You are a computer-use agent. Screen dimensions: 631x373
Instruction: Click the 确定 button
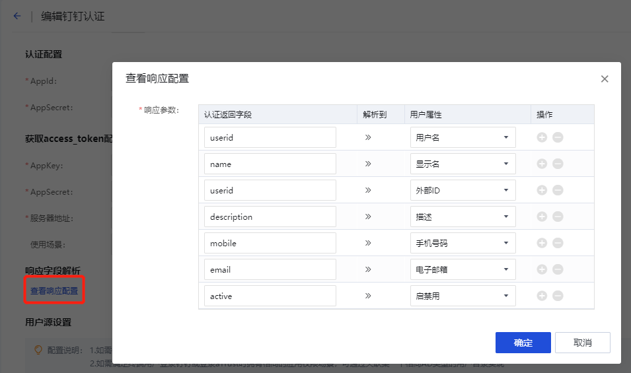click(523, 343)
